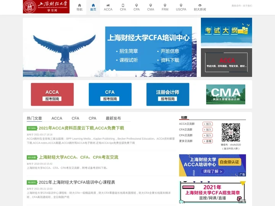
Task: Click the date 发布于 2018-09-10 15:42
Action: pos(39,164)
